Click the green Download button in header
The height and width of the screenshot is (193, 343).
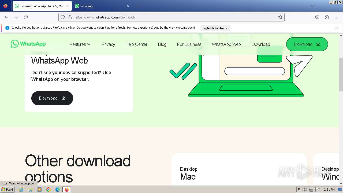pos(307,44)
